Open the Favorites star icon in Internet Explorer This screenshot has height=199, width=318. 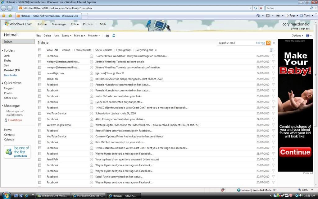[x=4, y=16]
